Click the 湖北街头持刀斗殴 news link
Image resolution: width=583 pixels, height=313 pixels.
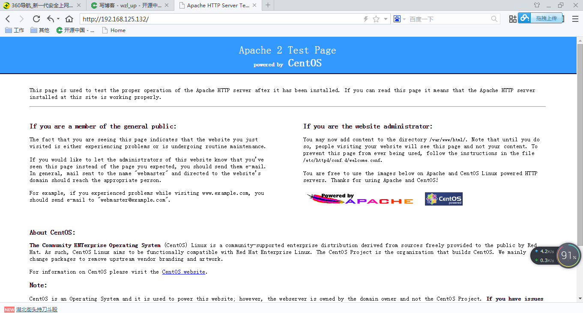point(37,309)
